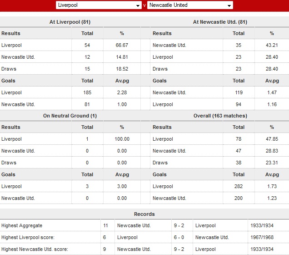Click the 1.47 average per game value
Image resolution: width=289 pixels, height=255 pixels.
[272, 92]
